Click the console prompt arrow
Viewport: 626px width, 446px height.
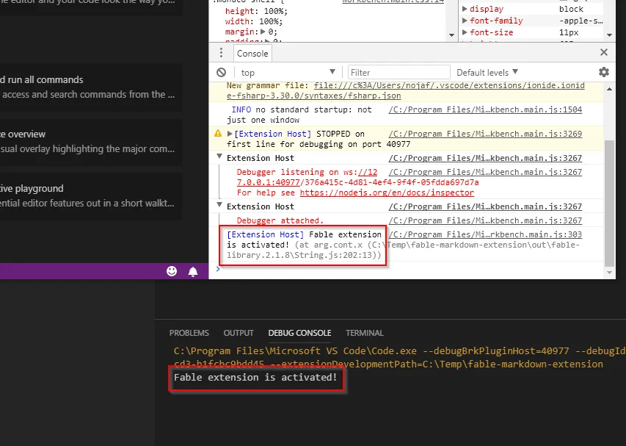(x=218, y=268)
